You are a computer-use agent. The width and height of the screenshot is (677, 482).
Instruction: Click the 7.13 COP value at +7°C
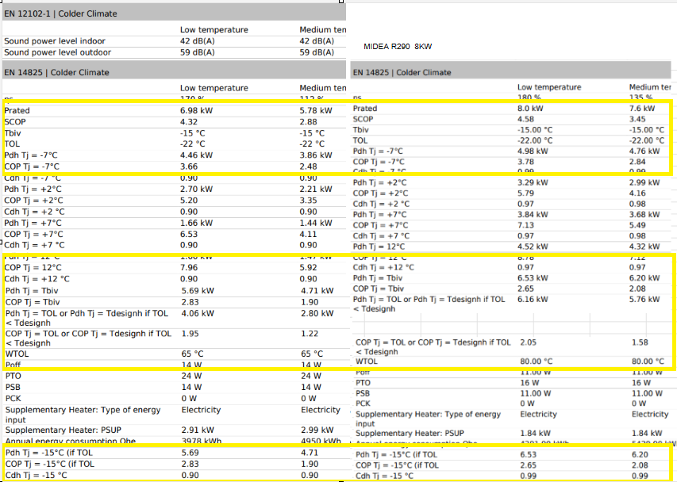[x=527, y=225]
